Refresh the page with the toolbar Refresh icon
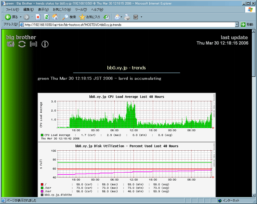Image resolution: width=257 pixels, height=204 pixels. click(46, 17)
